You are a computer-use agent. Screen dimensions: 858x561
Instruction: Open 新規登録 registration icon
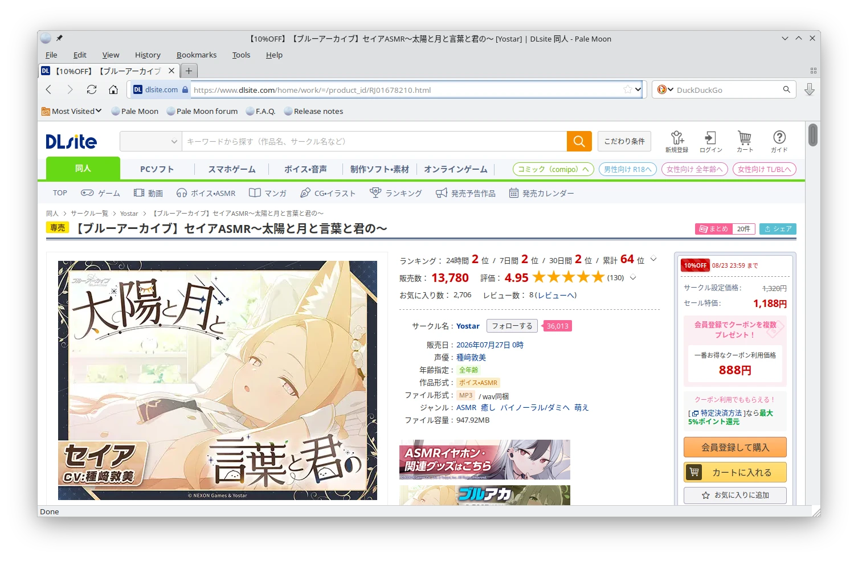677,141
